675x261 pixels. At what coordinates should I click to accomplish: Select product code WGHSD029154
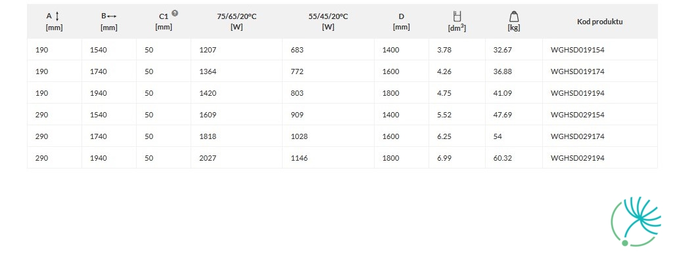click(x=578, y=115)
